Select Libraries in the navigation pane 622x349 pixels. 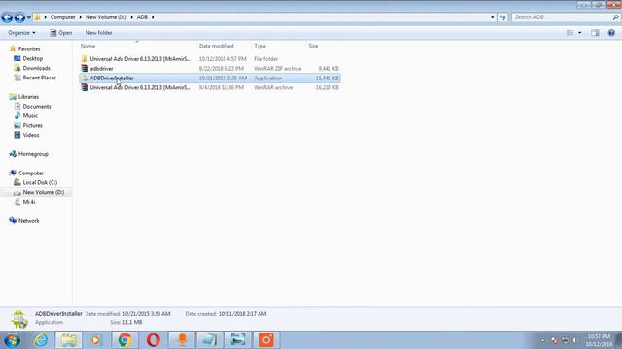coord(28,97)
